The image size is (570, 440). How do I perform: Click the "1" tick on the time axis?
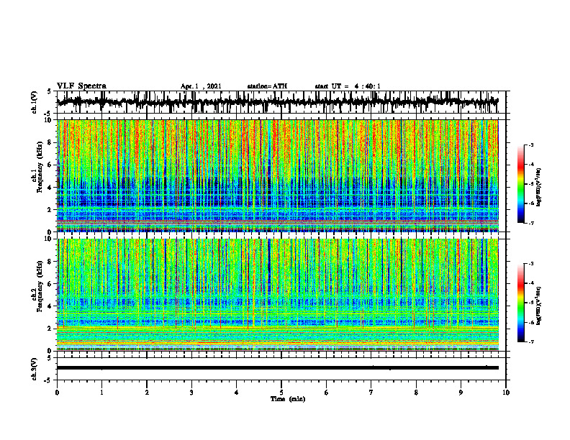[101, 393]
